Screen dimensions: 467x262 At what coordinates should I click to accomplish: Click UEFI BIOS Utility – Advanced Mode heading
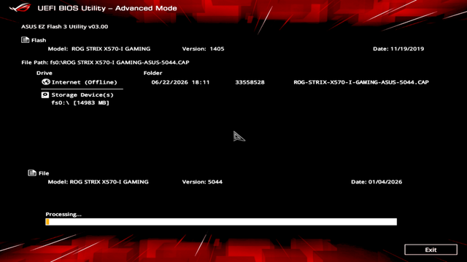(107, 8)
